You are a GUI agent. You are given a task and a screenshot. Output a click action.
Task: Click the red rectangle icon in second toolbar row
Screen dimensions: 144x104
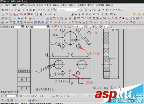[21, 14]
